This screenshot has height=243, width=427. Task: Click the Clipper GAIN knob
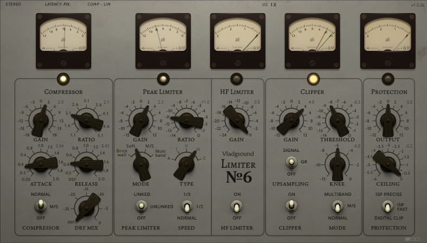pyautogui.click(x=291, y=120)
